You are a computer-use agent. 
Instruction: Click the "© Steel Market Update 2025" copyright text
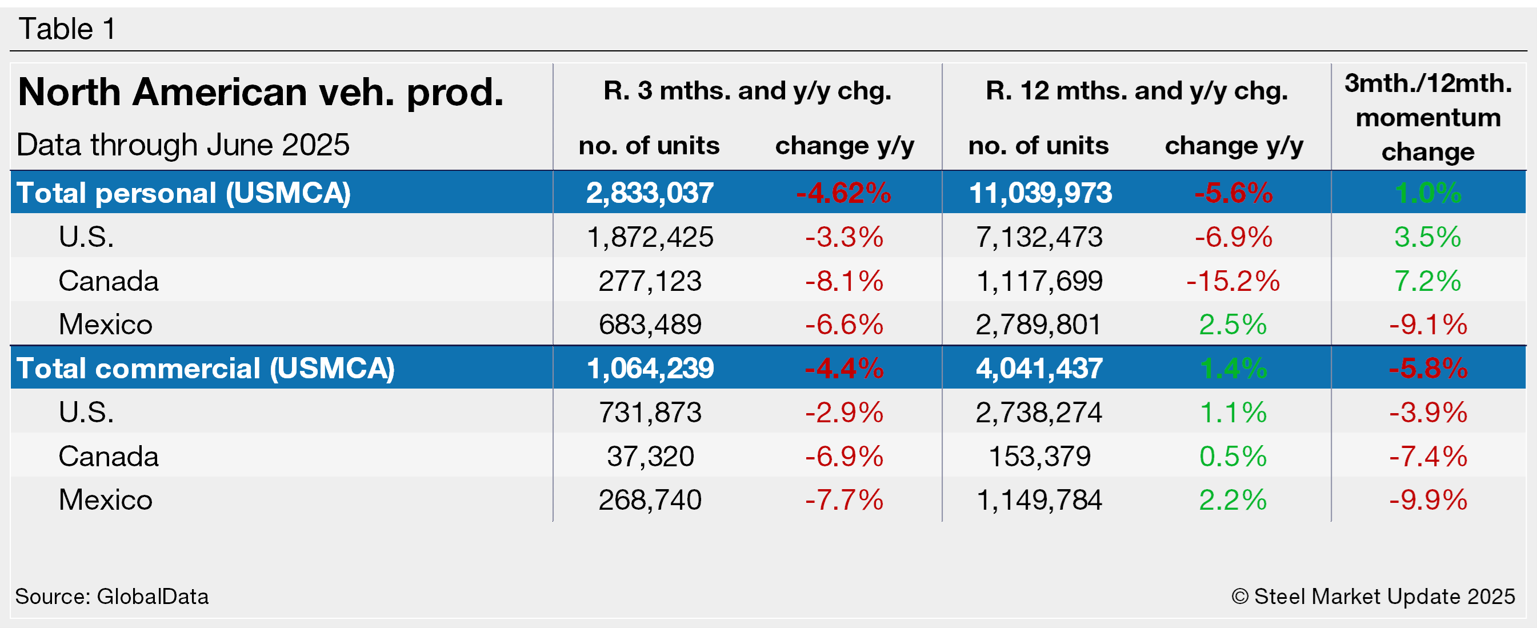click(x=1373, y=597)
